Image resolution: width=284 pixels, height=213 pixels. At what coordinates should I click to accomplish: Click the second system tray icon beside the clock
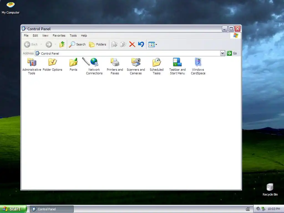pyautogui.click(x=263, y=209)
